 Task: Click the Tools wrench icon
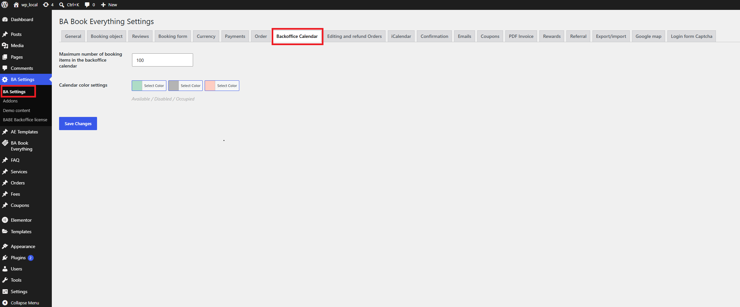tap(5, 280)
